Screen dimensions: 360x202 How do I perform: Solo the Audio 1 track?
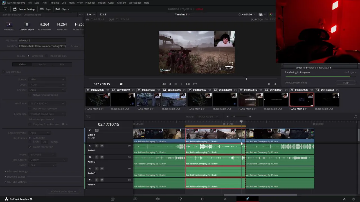97,146
